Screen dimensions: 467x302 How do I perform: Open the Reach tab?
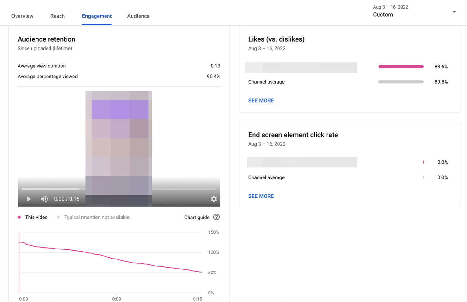click(x=57, y=16)
